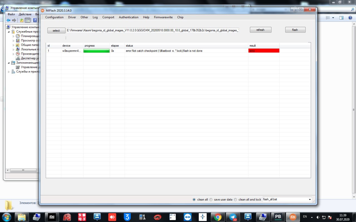Open the Other menu
Screen dimensions: 356x222
(84, 17)
